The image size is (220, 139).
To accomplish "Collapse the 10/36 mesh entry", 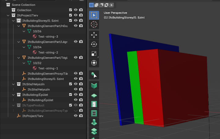I will pos(24,31).
